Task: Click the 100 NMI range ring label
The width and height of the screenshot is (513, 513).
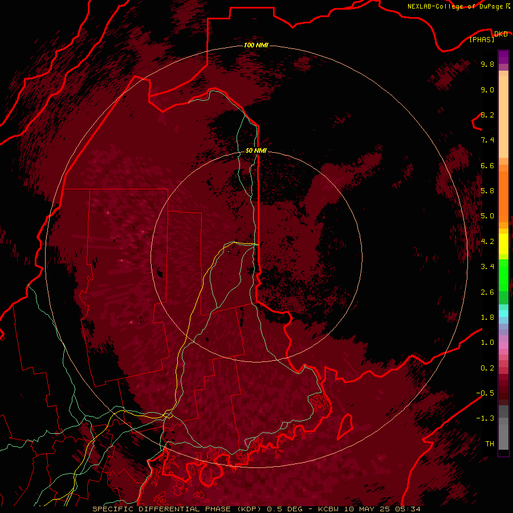Action: point(256,45)
